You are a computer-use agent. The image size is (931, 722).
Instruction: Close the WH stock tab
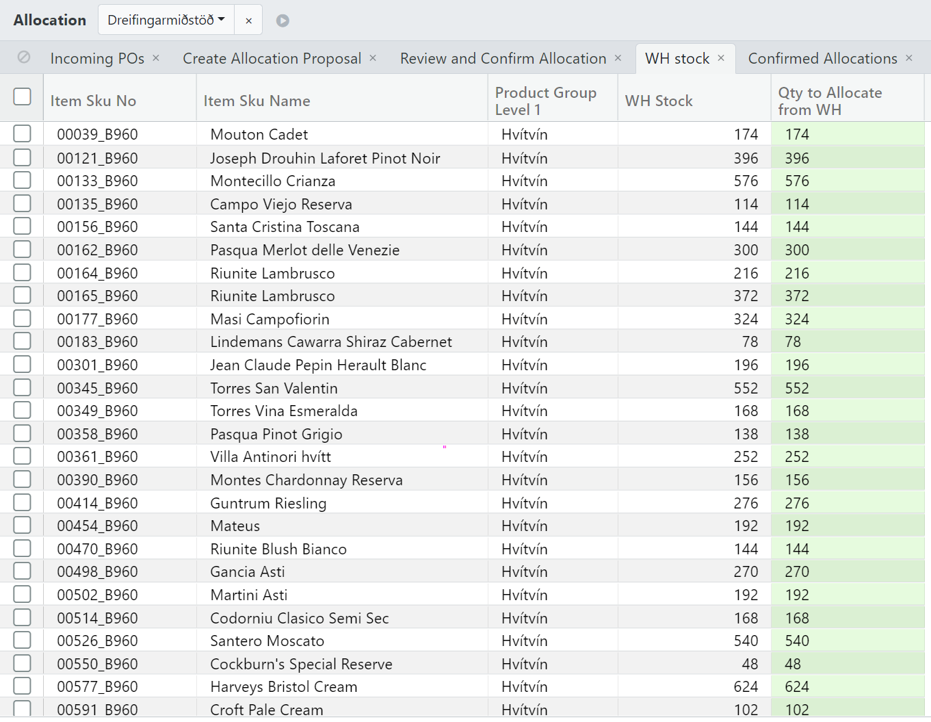click(721, 58)
